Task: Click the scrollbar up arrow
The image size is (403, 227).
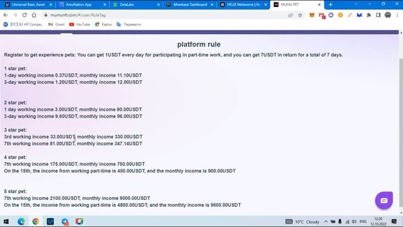Action: 400,33
